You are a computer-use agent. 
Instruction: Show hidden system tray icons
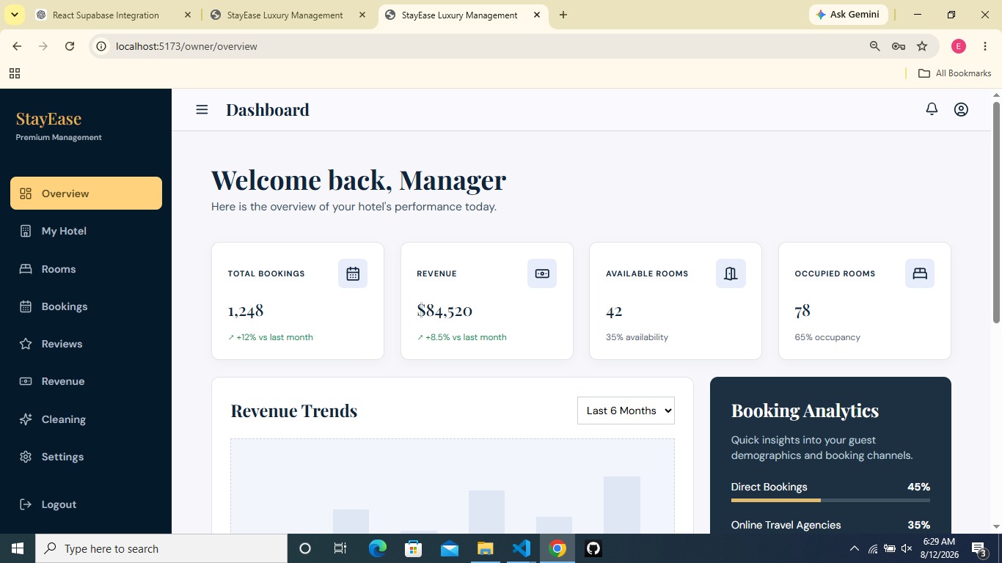point(854,548)
